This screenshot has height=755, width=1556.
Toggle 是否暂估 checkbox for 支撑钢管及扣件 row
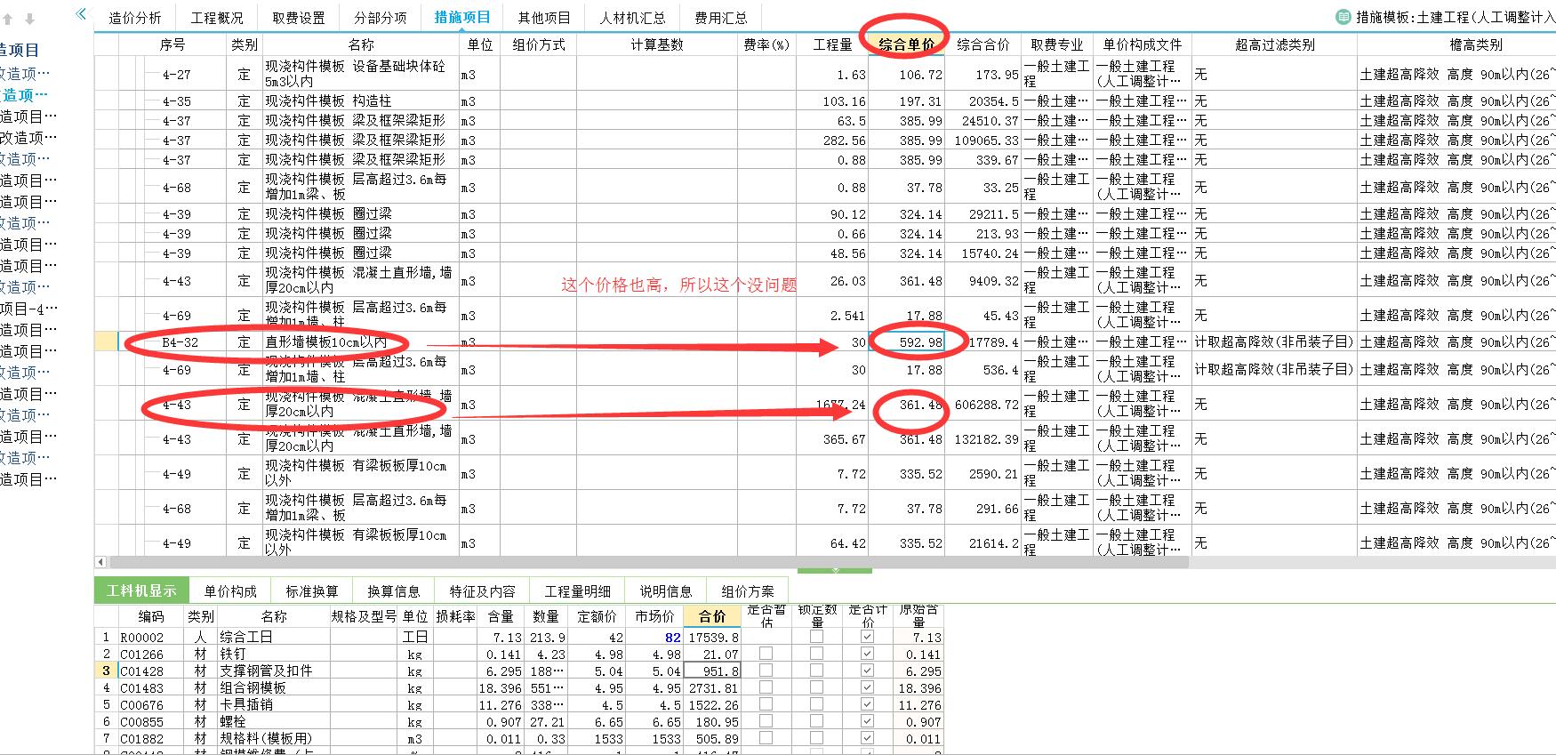click(x=766, y=671)
